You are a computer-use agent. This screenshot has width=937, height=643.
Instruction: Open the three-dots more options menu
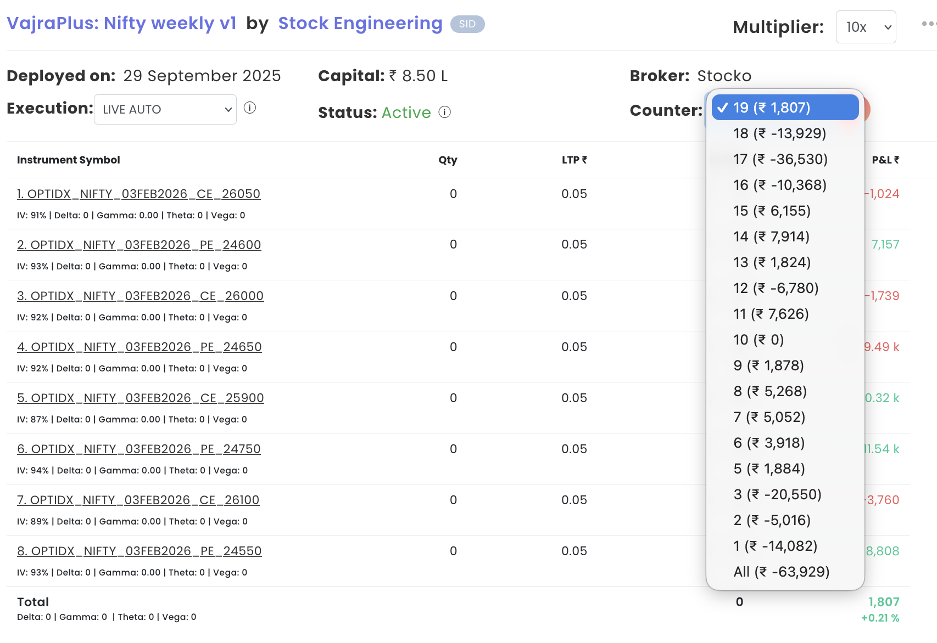click(x=928, y=24)
